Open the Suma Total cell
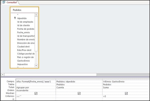The image size is (150, 101). click(x=126, y=87)
